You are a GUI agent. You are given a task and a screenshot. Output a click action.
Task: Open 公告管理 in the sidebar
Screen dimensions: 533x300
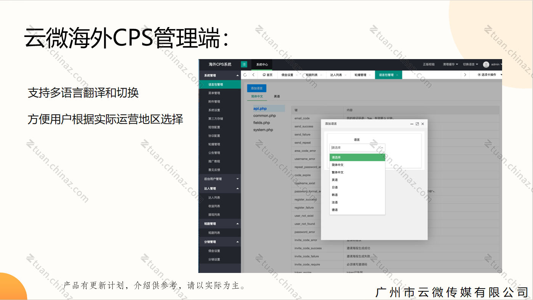pyautogui.click(x=220, y=153)
